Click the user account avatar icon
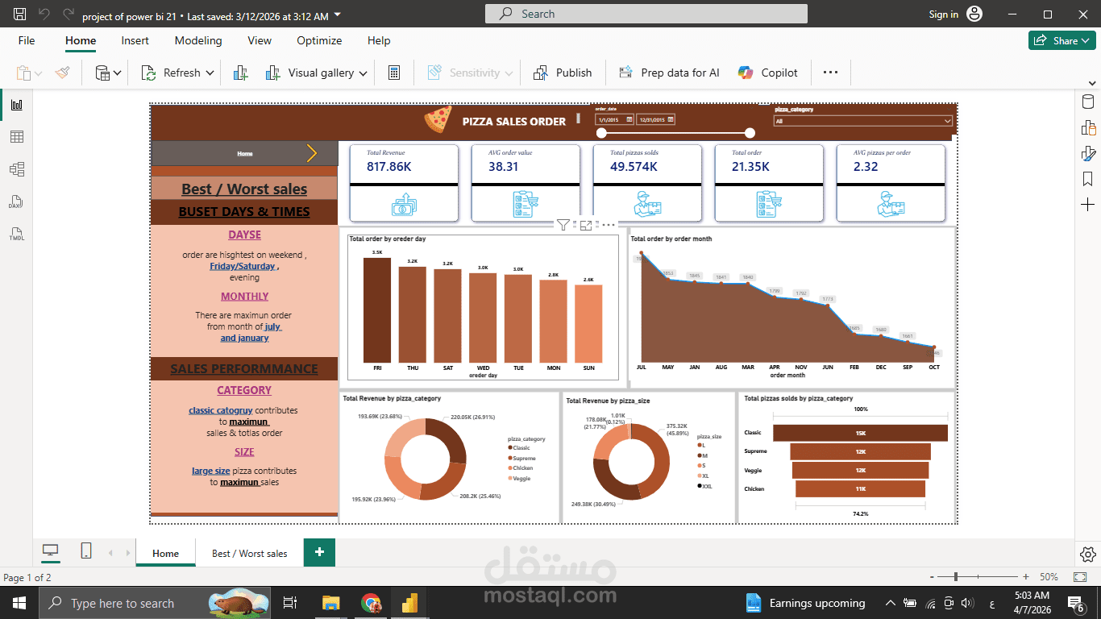Screen dimensions: 1101x619 point(974,15)
